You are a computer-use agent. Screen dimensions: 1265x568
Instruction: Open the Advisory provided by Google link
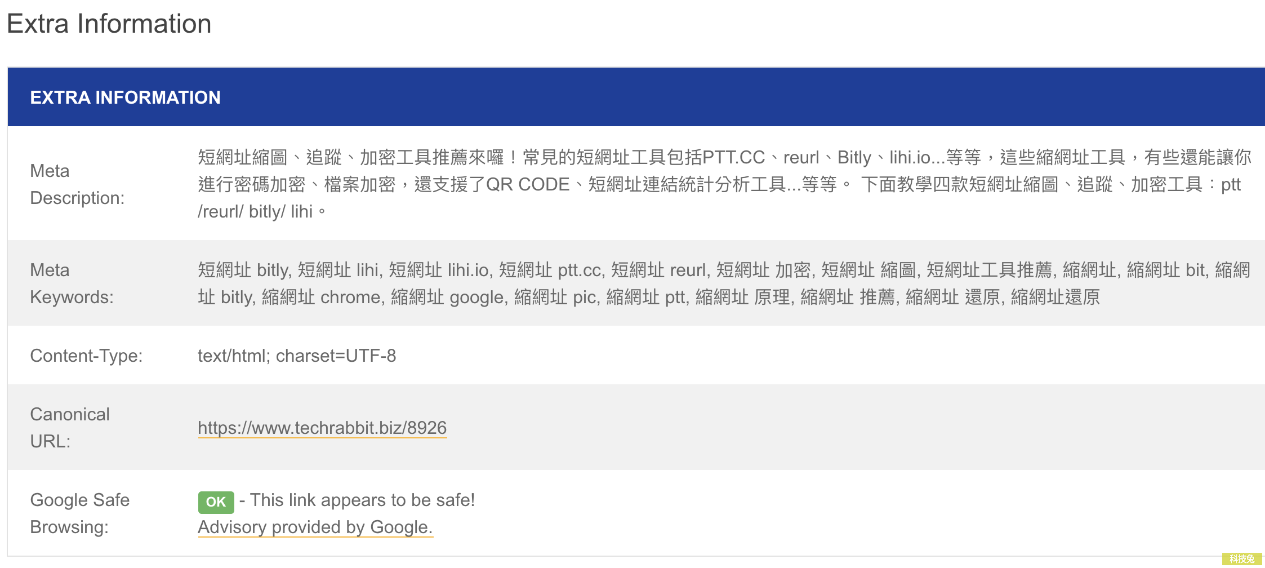point(315,527)
